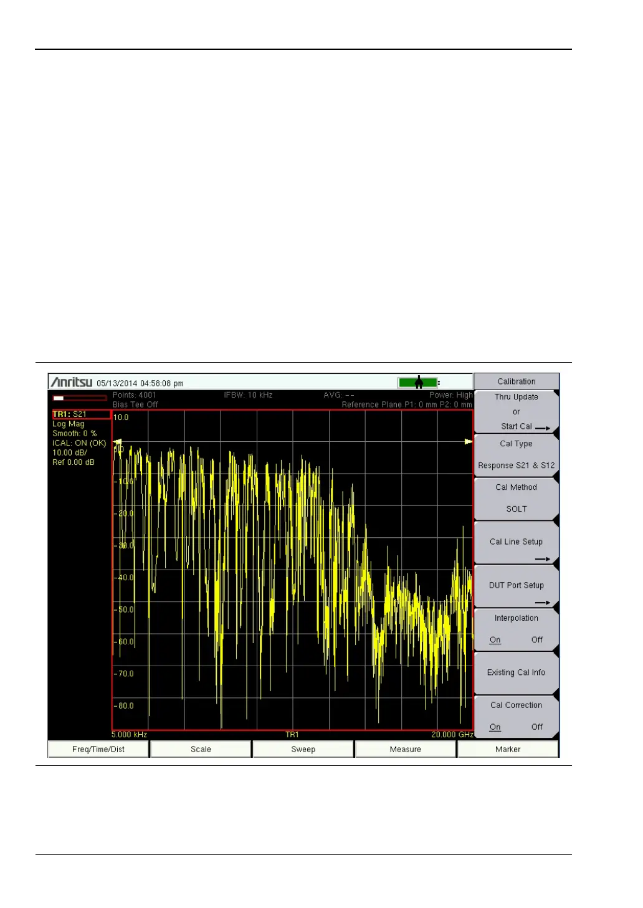Set Interpolation to On
Image resolution: width=643 pixels, height=908 pixels.
pyautogui.click(x=495, y=640)
